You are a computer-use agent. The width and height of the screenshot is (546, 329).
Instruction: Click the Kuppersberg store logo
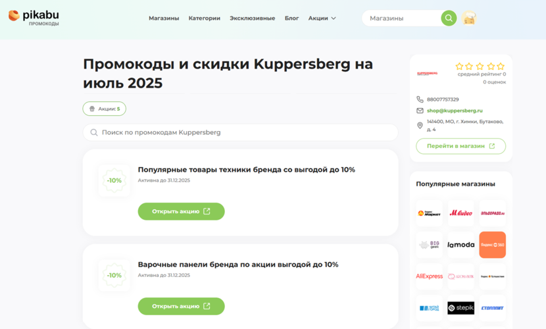point(427,74)
